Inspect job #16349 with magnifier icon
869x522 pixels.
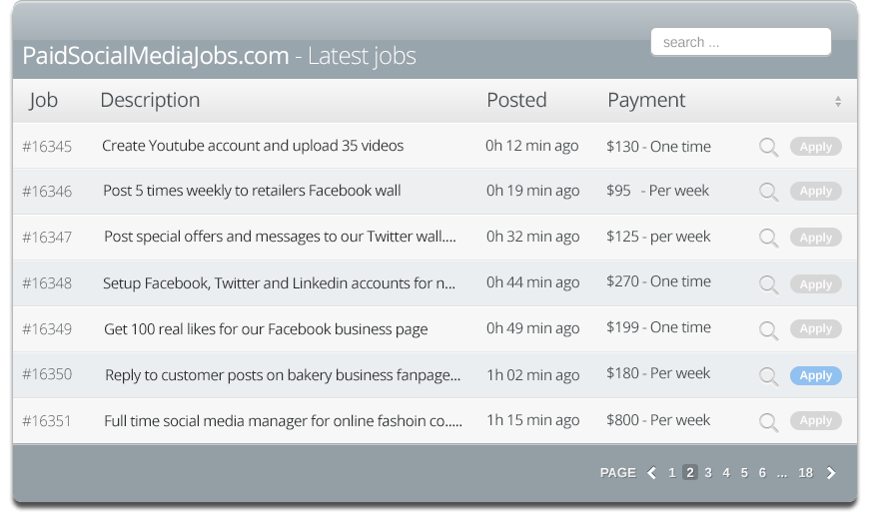tap(769, 330)
